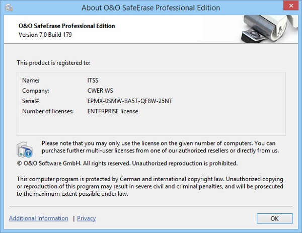Open the Privacy link

[87, 218]
